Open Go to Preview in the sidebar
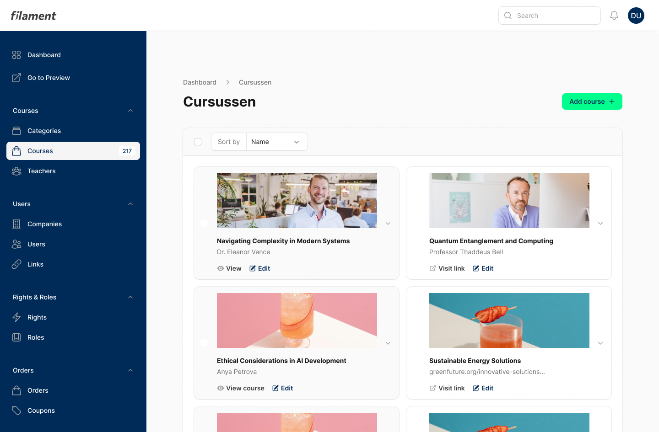The height and width of the screenshot is (432, 659). click(x=73, y=78)
